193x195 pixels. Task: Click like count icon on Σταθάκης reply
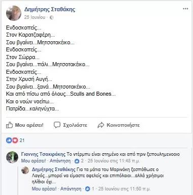[x=87, y=189]
